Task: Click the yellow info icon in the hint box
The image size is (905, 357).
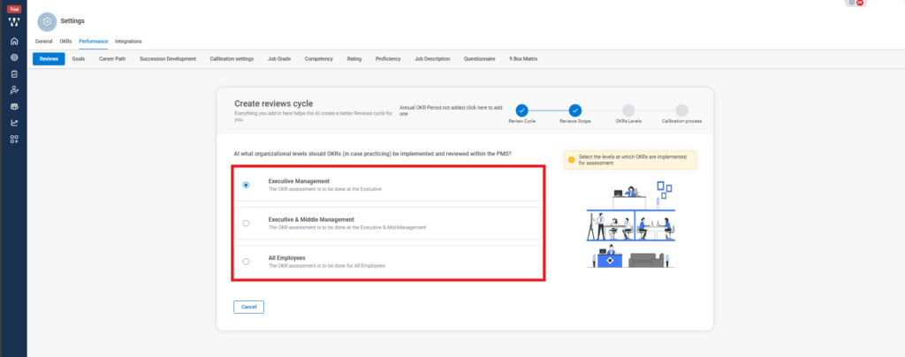Action: pos(572,160)
